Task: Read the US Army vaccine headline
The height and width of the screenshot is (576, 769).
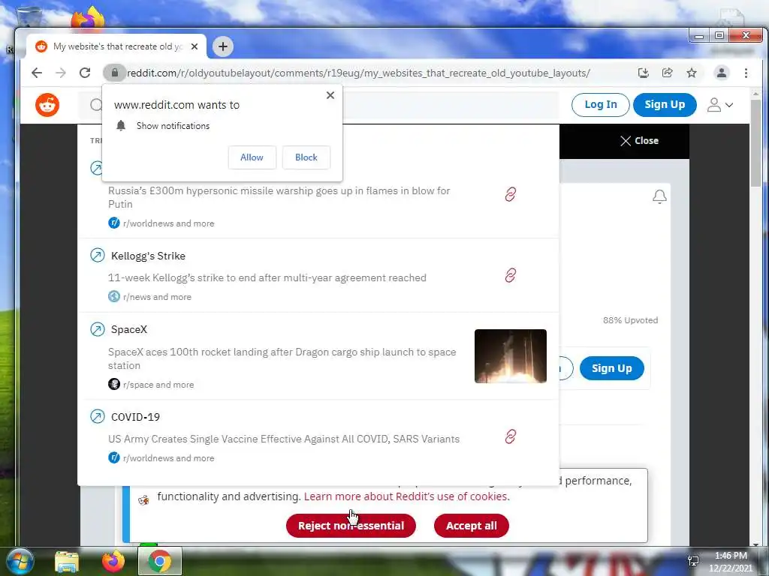Action: (x=283, y=439)
